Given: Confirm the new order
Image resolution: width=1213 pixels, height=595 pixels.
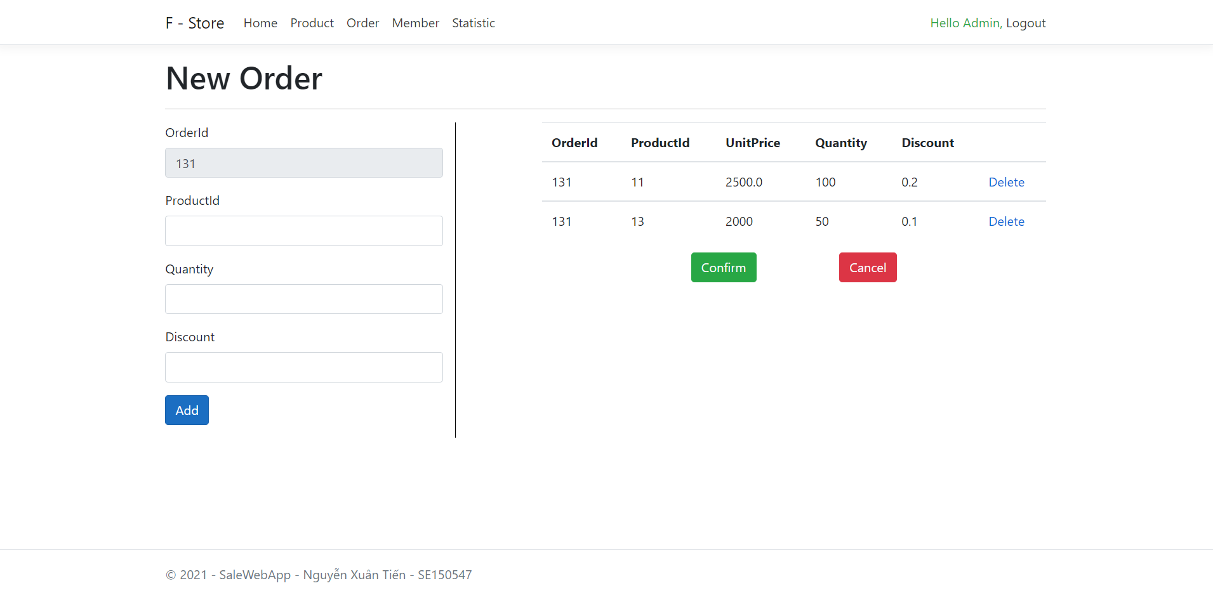Looking at the screenshot, I should pyautogui.click(x=723, y=267).
